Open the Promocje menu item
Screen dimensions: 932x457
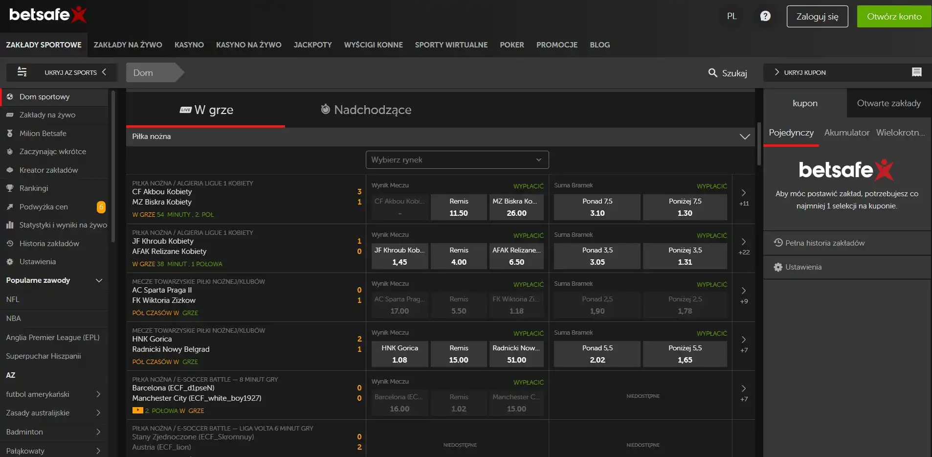[556, 45]
